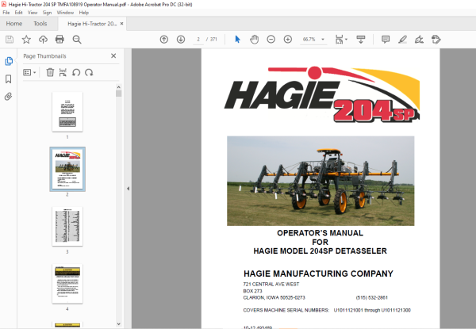This screenshot has width=476, height=329.
Task: Open the Sign document pen icon
Action: [x=419, y=40]
